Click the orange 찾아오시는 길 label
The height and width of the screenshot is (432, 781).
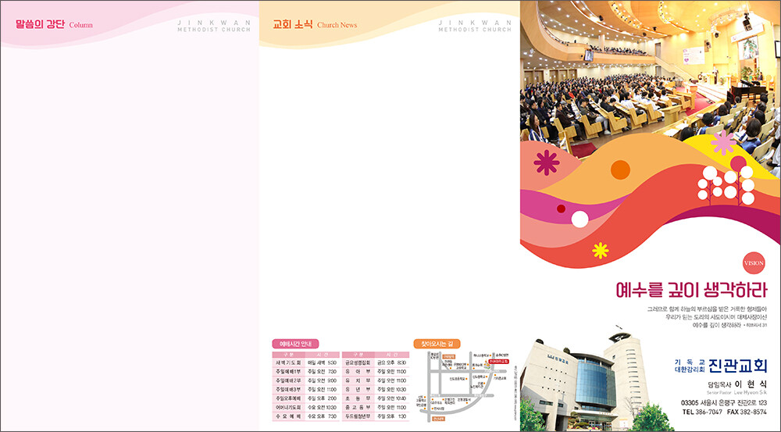tap(436, 344)
